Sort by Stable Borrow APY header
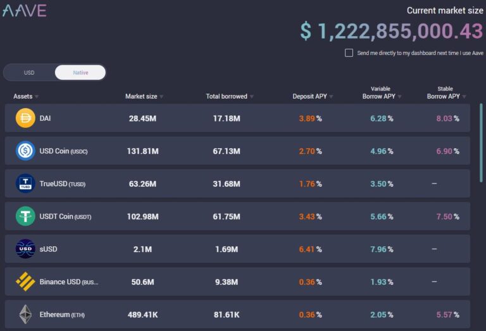Screen dimensions: 486x331 [x=446, y=97]
